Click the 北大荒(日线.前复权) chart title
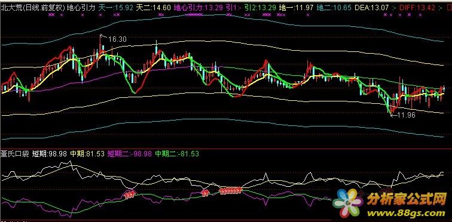Image resolution: width=452 pixels, height=222 pixels. (x=33, y=8)
